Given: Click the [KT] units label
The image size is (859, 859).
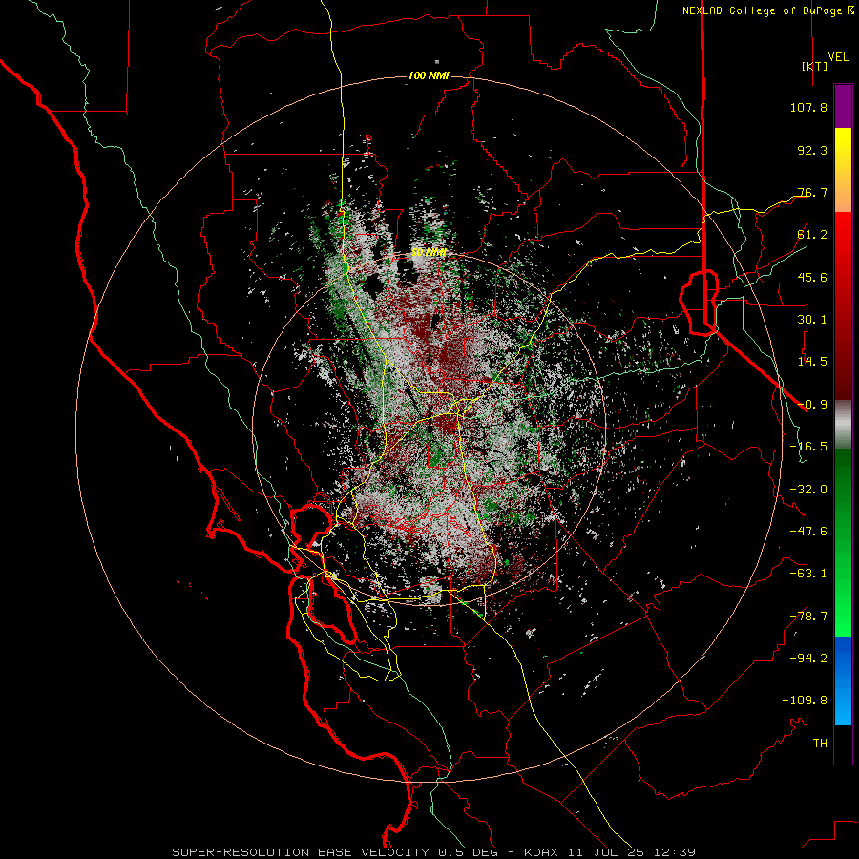Looking at the screenshot, I should pos(815,66).
